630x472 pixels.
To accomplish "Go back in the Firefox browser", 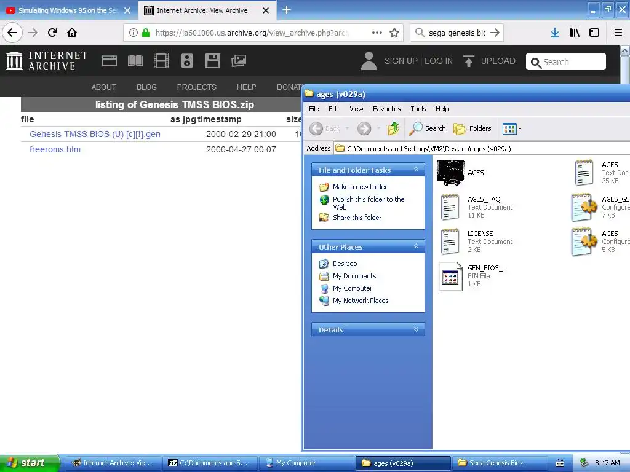I will [12, 33].
